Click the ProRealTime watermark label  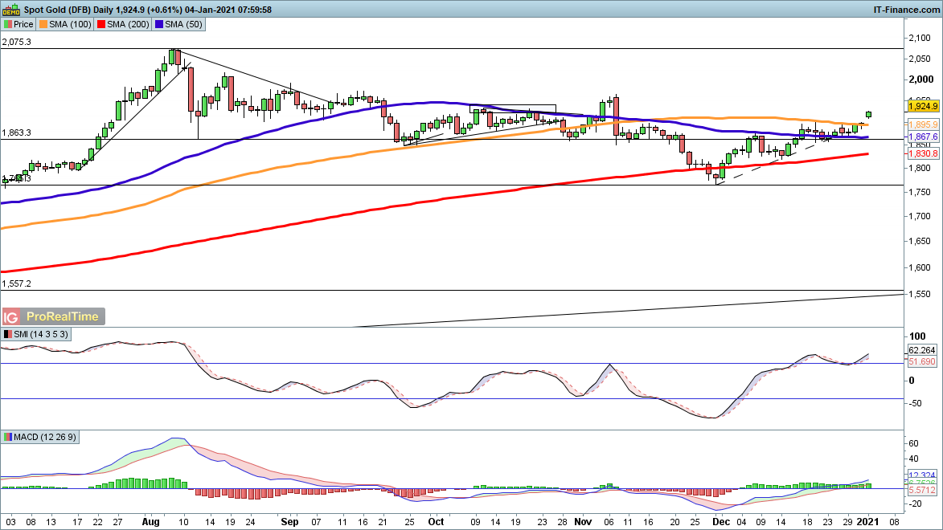(x=63, y=316)
